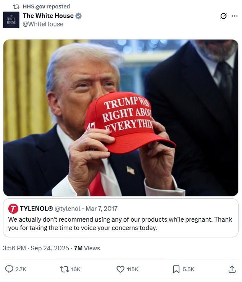Open the three-dot more options menu
This screenshot has width=242, height=282.
click(x=235, y=16)
